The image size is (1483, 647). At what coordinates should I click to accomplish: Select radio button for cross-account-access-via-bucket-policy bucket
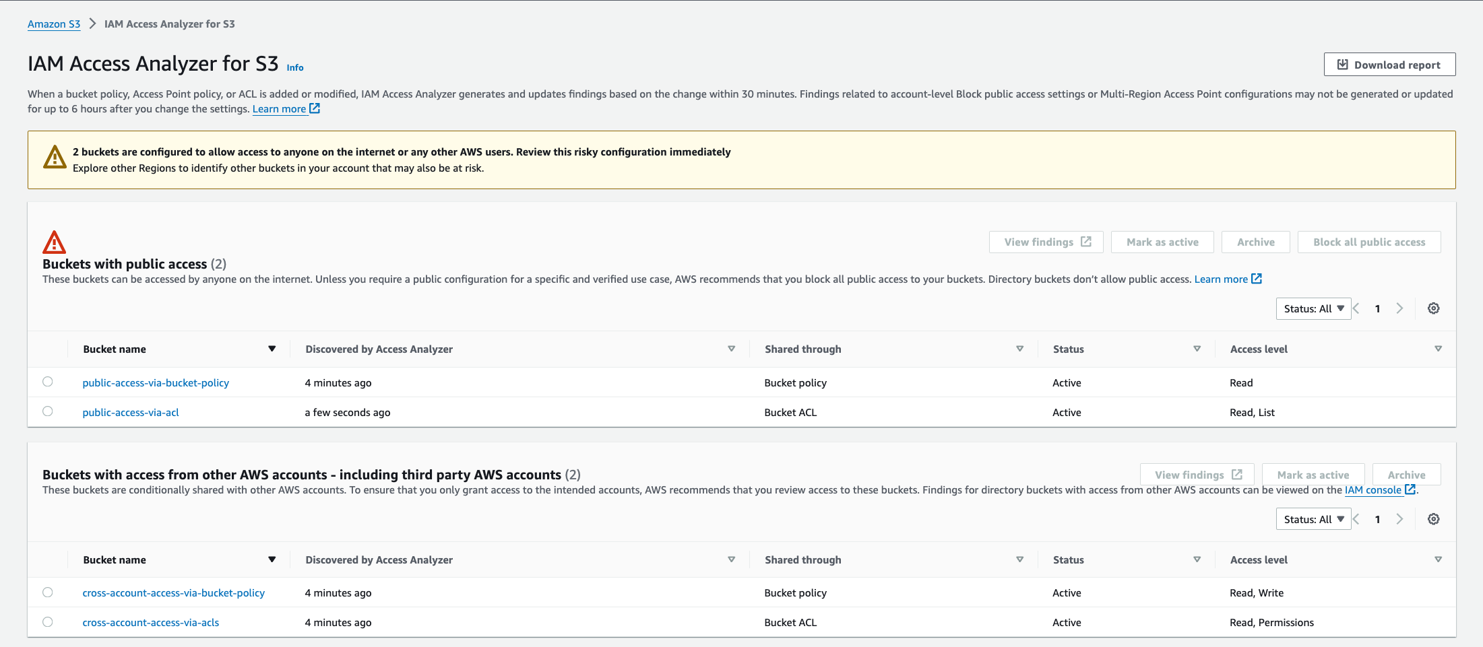coord(47,592)
